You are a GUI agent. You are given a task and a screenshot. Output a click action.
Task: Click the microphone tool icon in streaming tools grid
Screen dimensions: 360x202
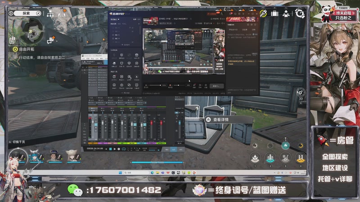tap(114, 55)
